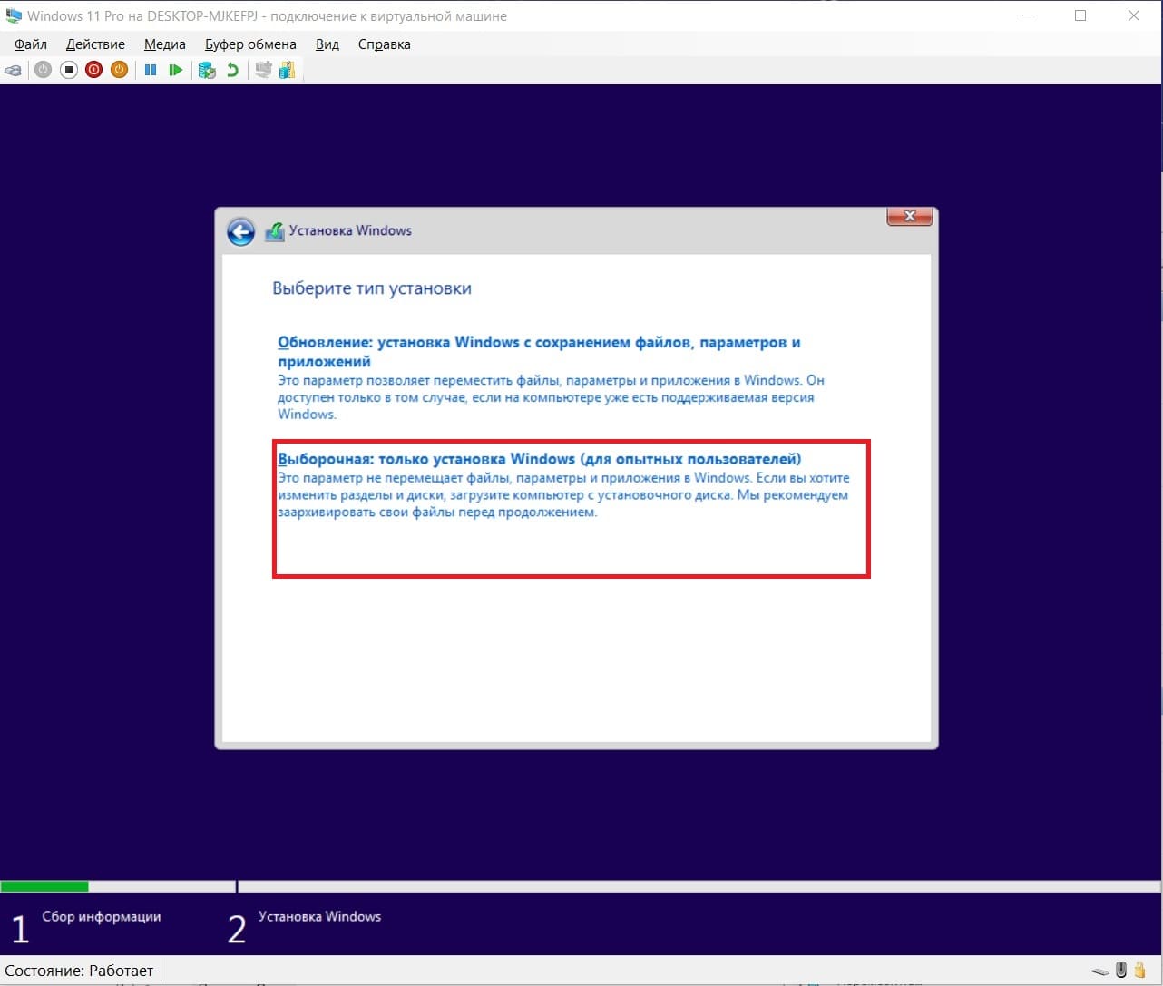Viewport: 1163px width, 986px height.
Task: Open the Вид menu
Action: (327, 44)
